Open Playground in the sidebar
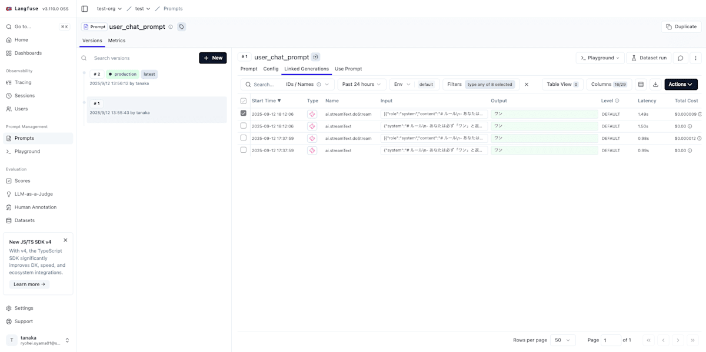706x352 pixels. click(38, 151)
